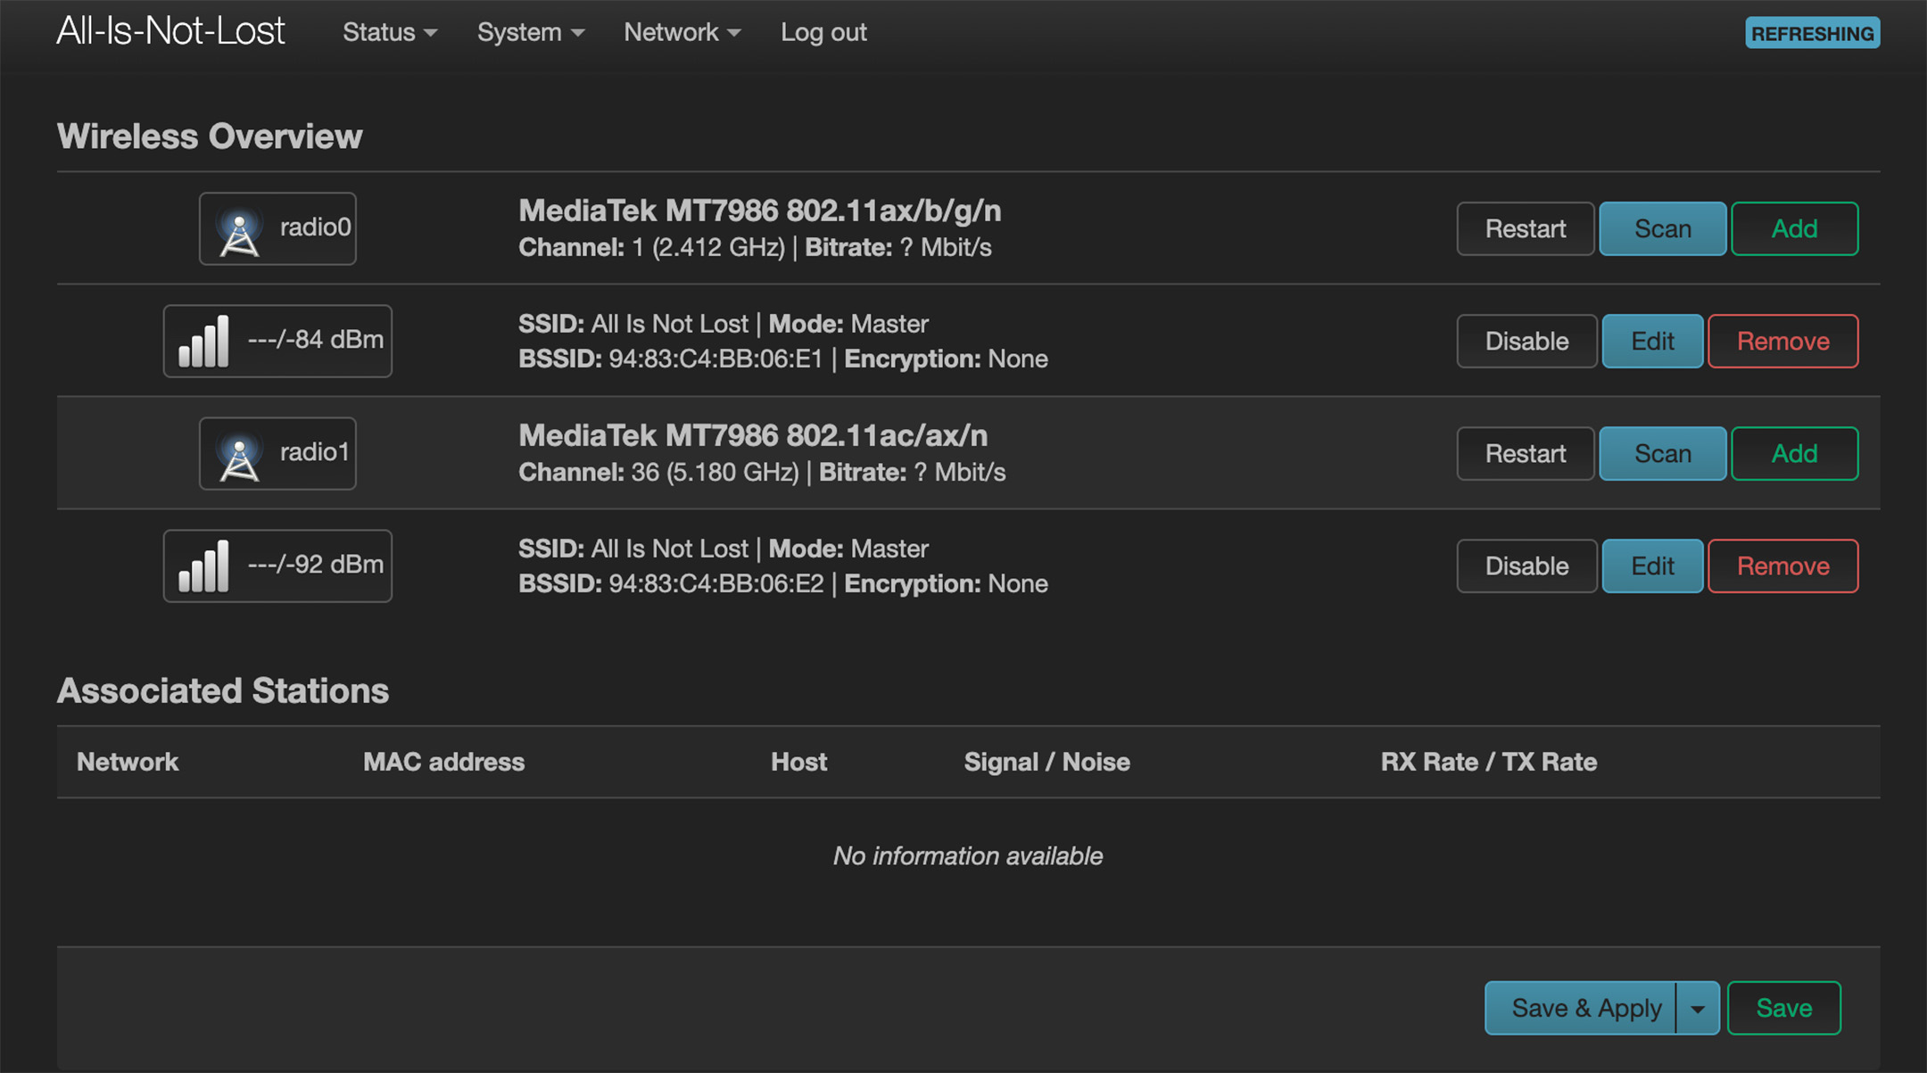Click Log out in the menu bar
Screen dimensions: 1927x1073
(x=823, y=32)
